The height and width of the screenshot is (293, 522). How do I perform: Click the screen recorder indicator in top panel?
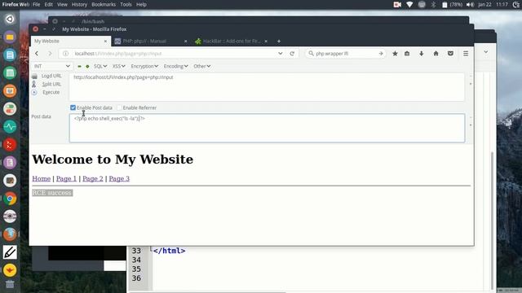(x=397, y=5)
